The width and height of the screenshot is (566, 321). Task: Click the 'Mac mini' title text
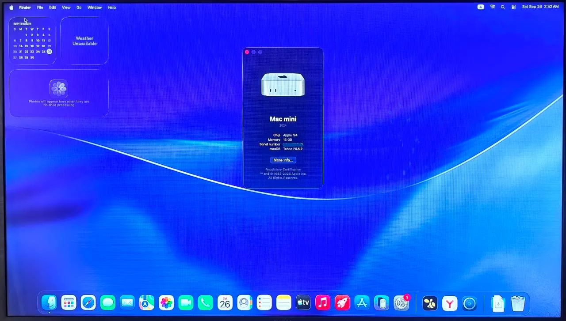click(283, 119)
